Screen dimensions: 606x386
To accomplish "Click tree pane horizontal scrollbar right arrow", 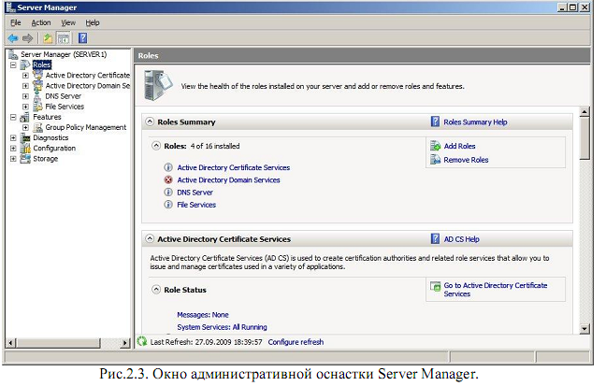I will tap(124, 342).
